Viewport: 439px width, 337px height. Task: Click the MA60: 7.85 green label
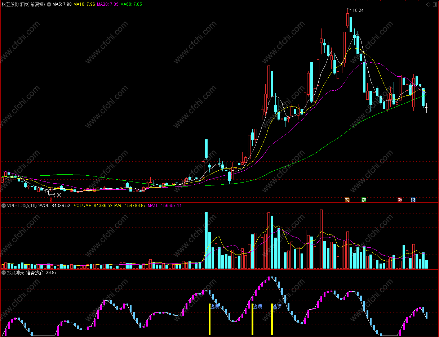coord(131,4)
